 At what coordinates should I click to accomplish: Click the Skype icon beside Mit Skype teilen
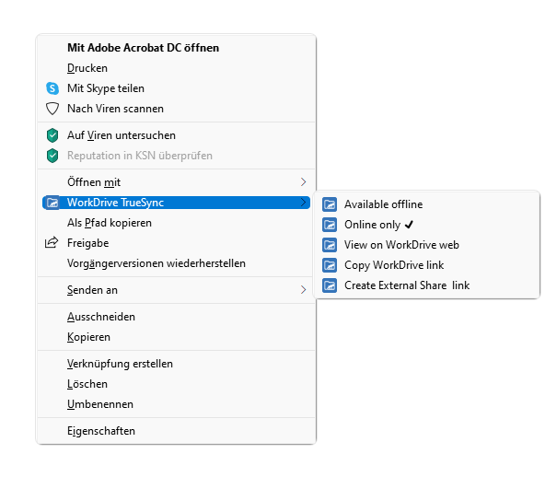tap(52, 88)
